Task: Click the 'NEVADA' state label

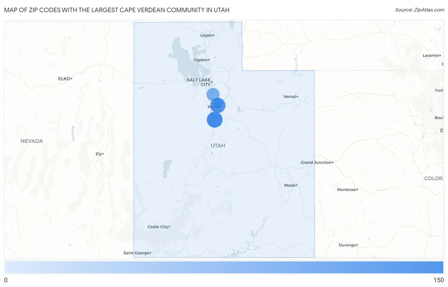Action: (32, 141)
